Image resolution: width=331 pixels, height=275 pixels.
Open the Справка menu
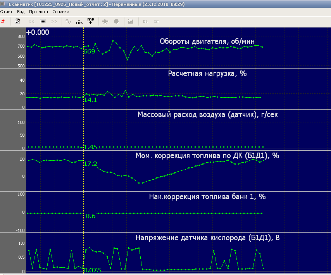[x=61, y=12]
